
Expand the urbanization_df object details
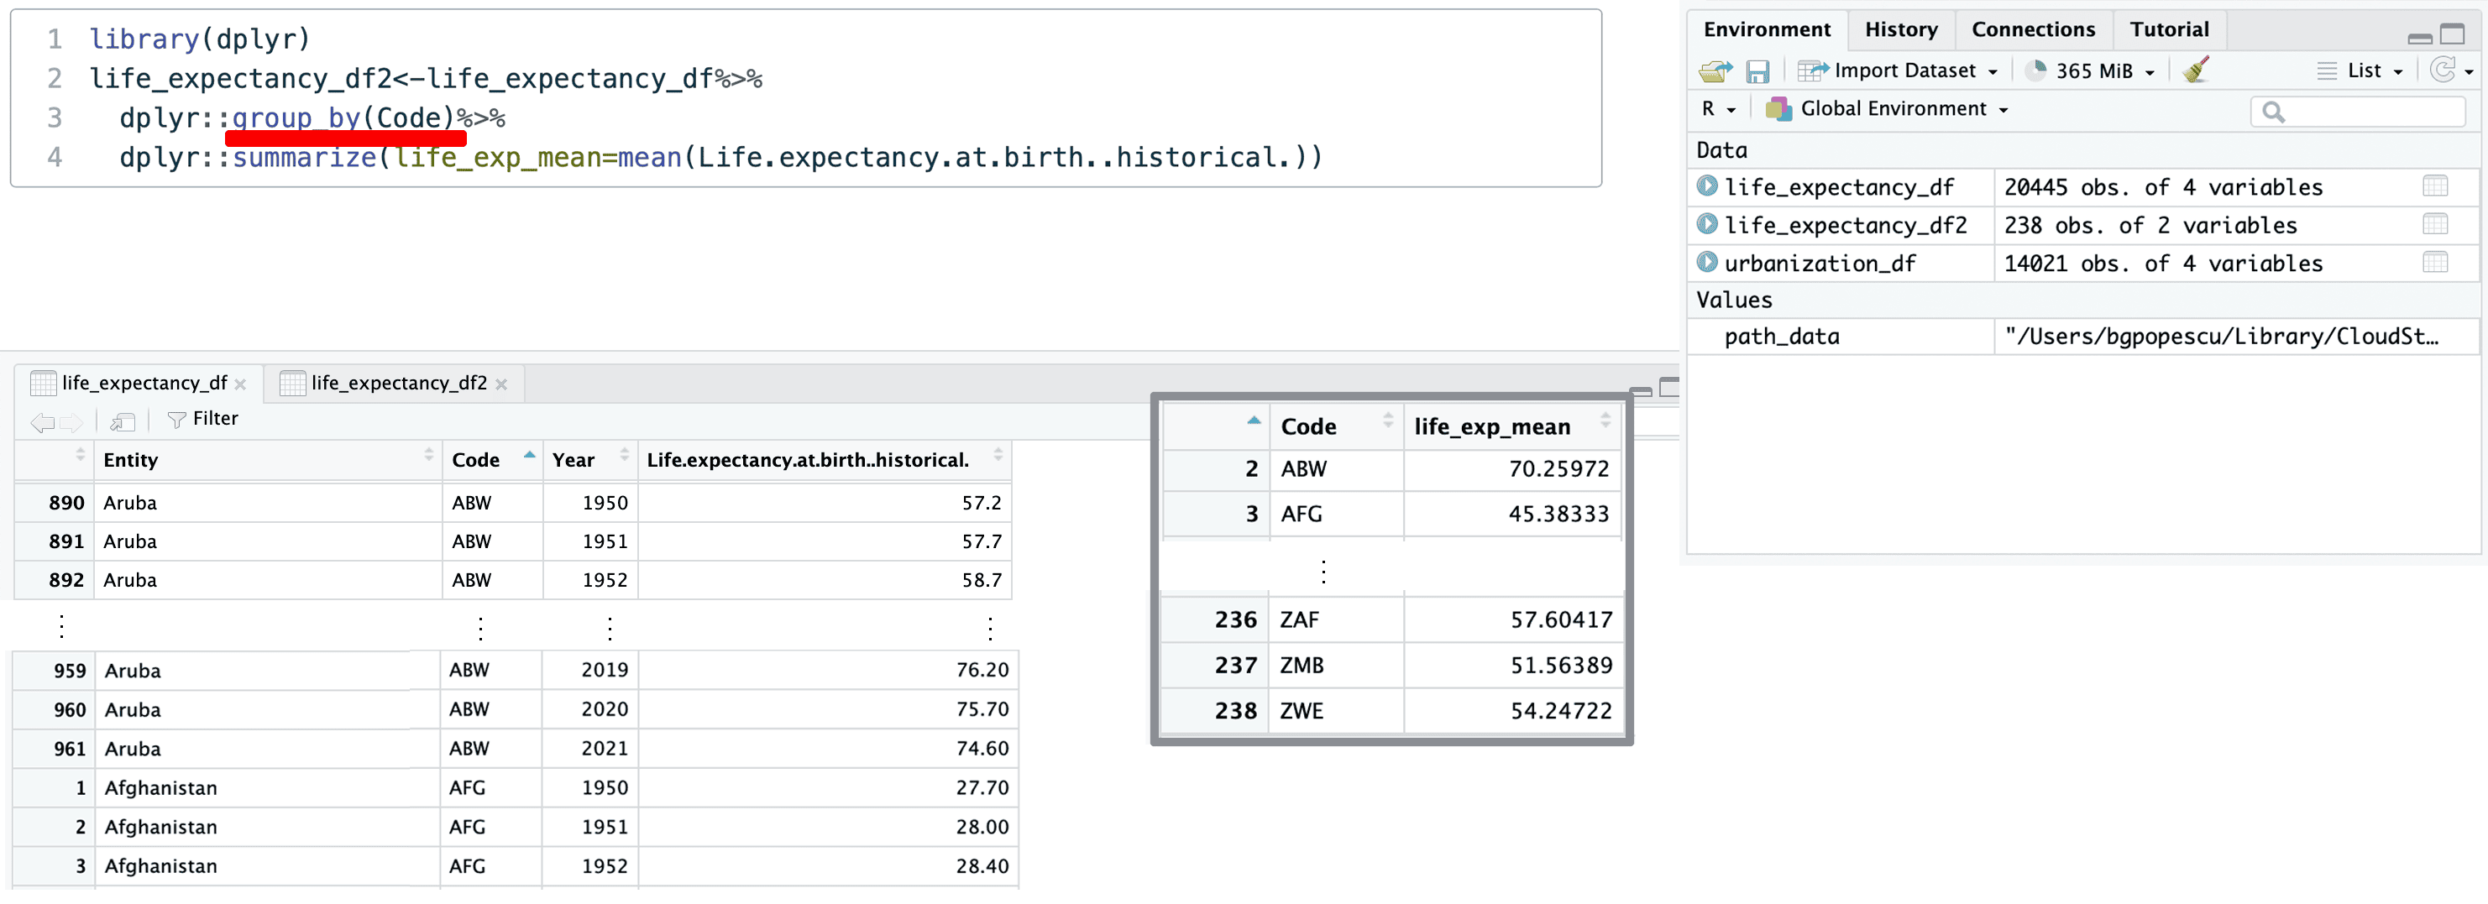tap(1706, 263)
